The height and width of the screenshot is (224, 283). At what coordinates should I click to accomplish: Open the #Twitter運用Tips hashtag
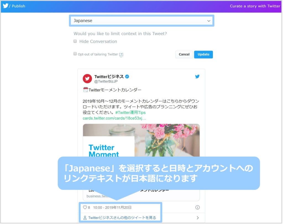click(x=130, y=112)
